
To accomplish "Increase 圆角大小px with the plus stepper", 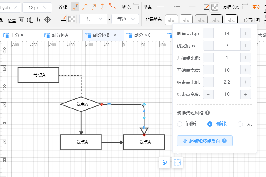I will [246, 33].
